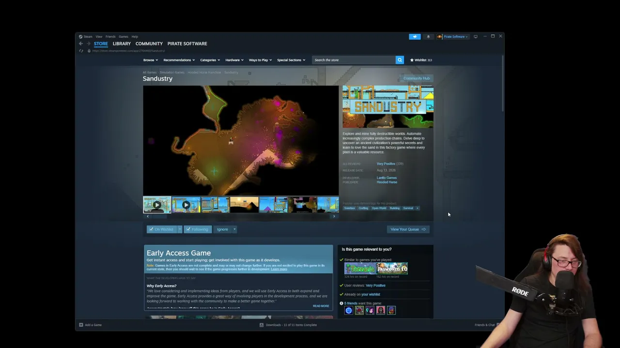Image resolution: width=620 pixels, height=348 pixels.
Task: Switch to the COMMUNITY tab
Action: click(x=149, y=43)
